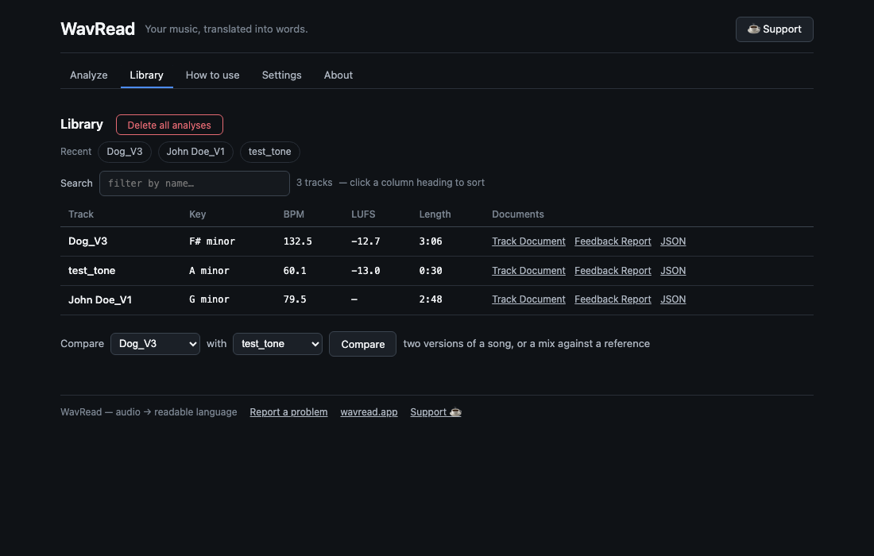The width and height of the screenshot is (874, 556).
Task: Open the Analyze tab
Action: point(89,75)
